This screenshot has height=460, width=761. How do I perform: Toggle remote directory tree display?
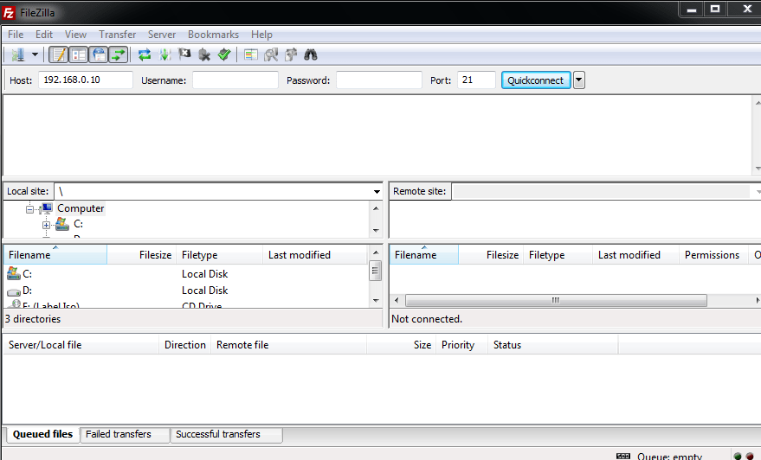pos(99,54)
